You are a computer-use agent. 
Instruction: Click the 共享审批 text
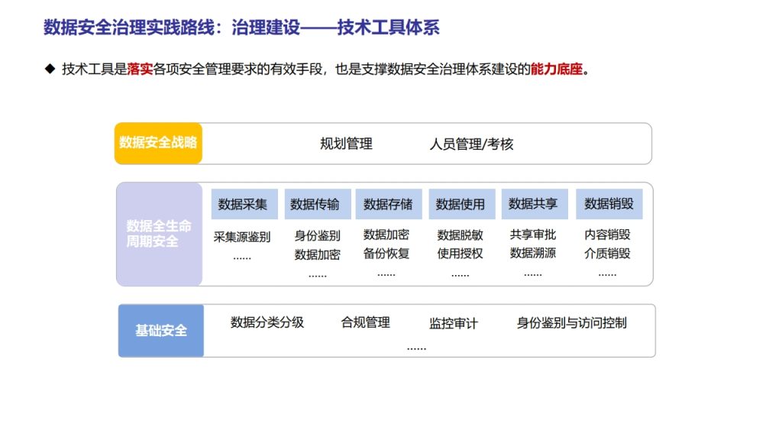tap(532, 235)
